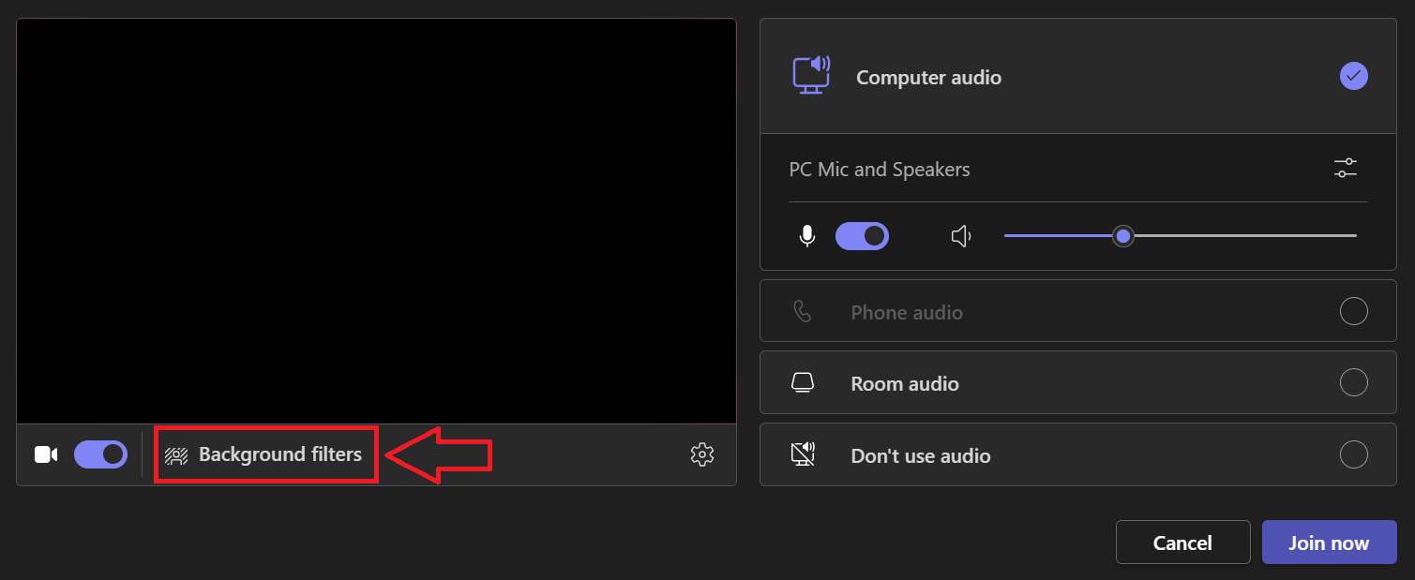Click the Phone audio handset icon
Image resolution: width=1415 pixels, height=580 pixels.
[803, 311]
